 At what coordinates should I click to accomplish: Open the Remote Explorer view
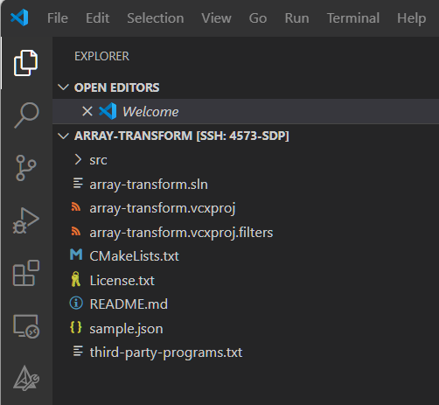[x=26, y=326]
